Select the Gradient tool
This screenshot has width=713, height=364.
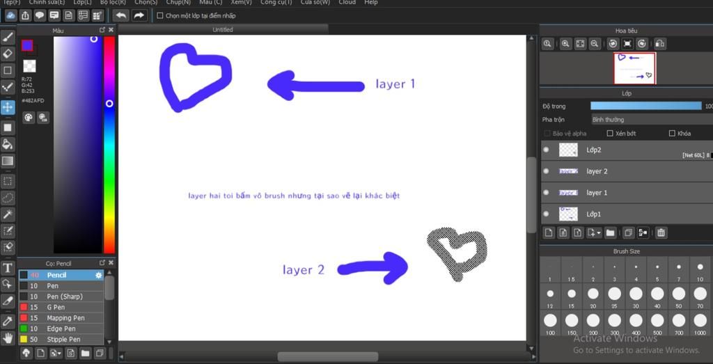pos(8,161)
